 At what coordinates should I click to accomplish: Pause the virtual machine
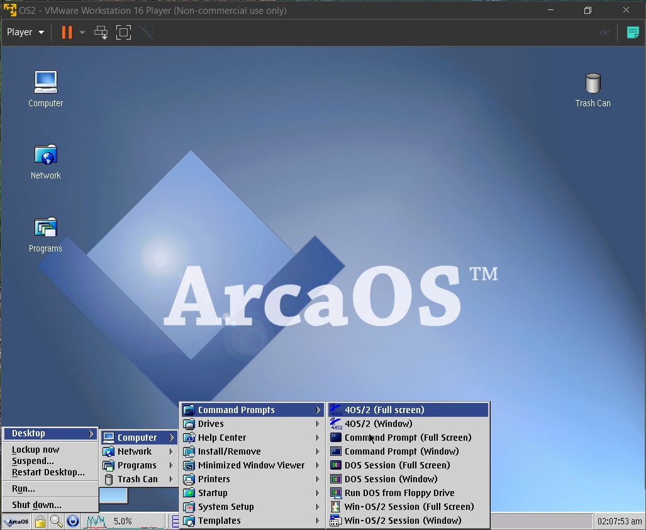pos(66,32)
